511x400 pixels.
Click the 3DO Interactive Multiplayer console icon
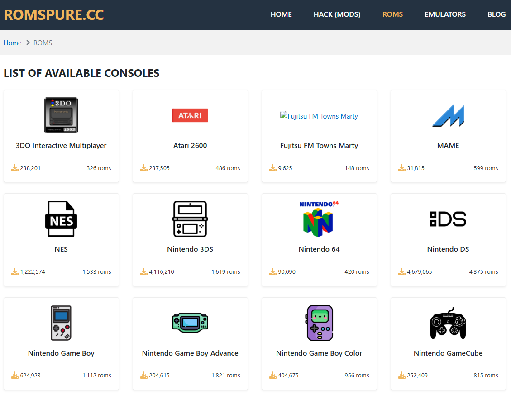click(61, 115)
